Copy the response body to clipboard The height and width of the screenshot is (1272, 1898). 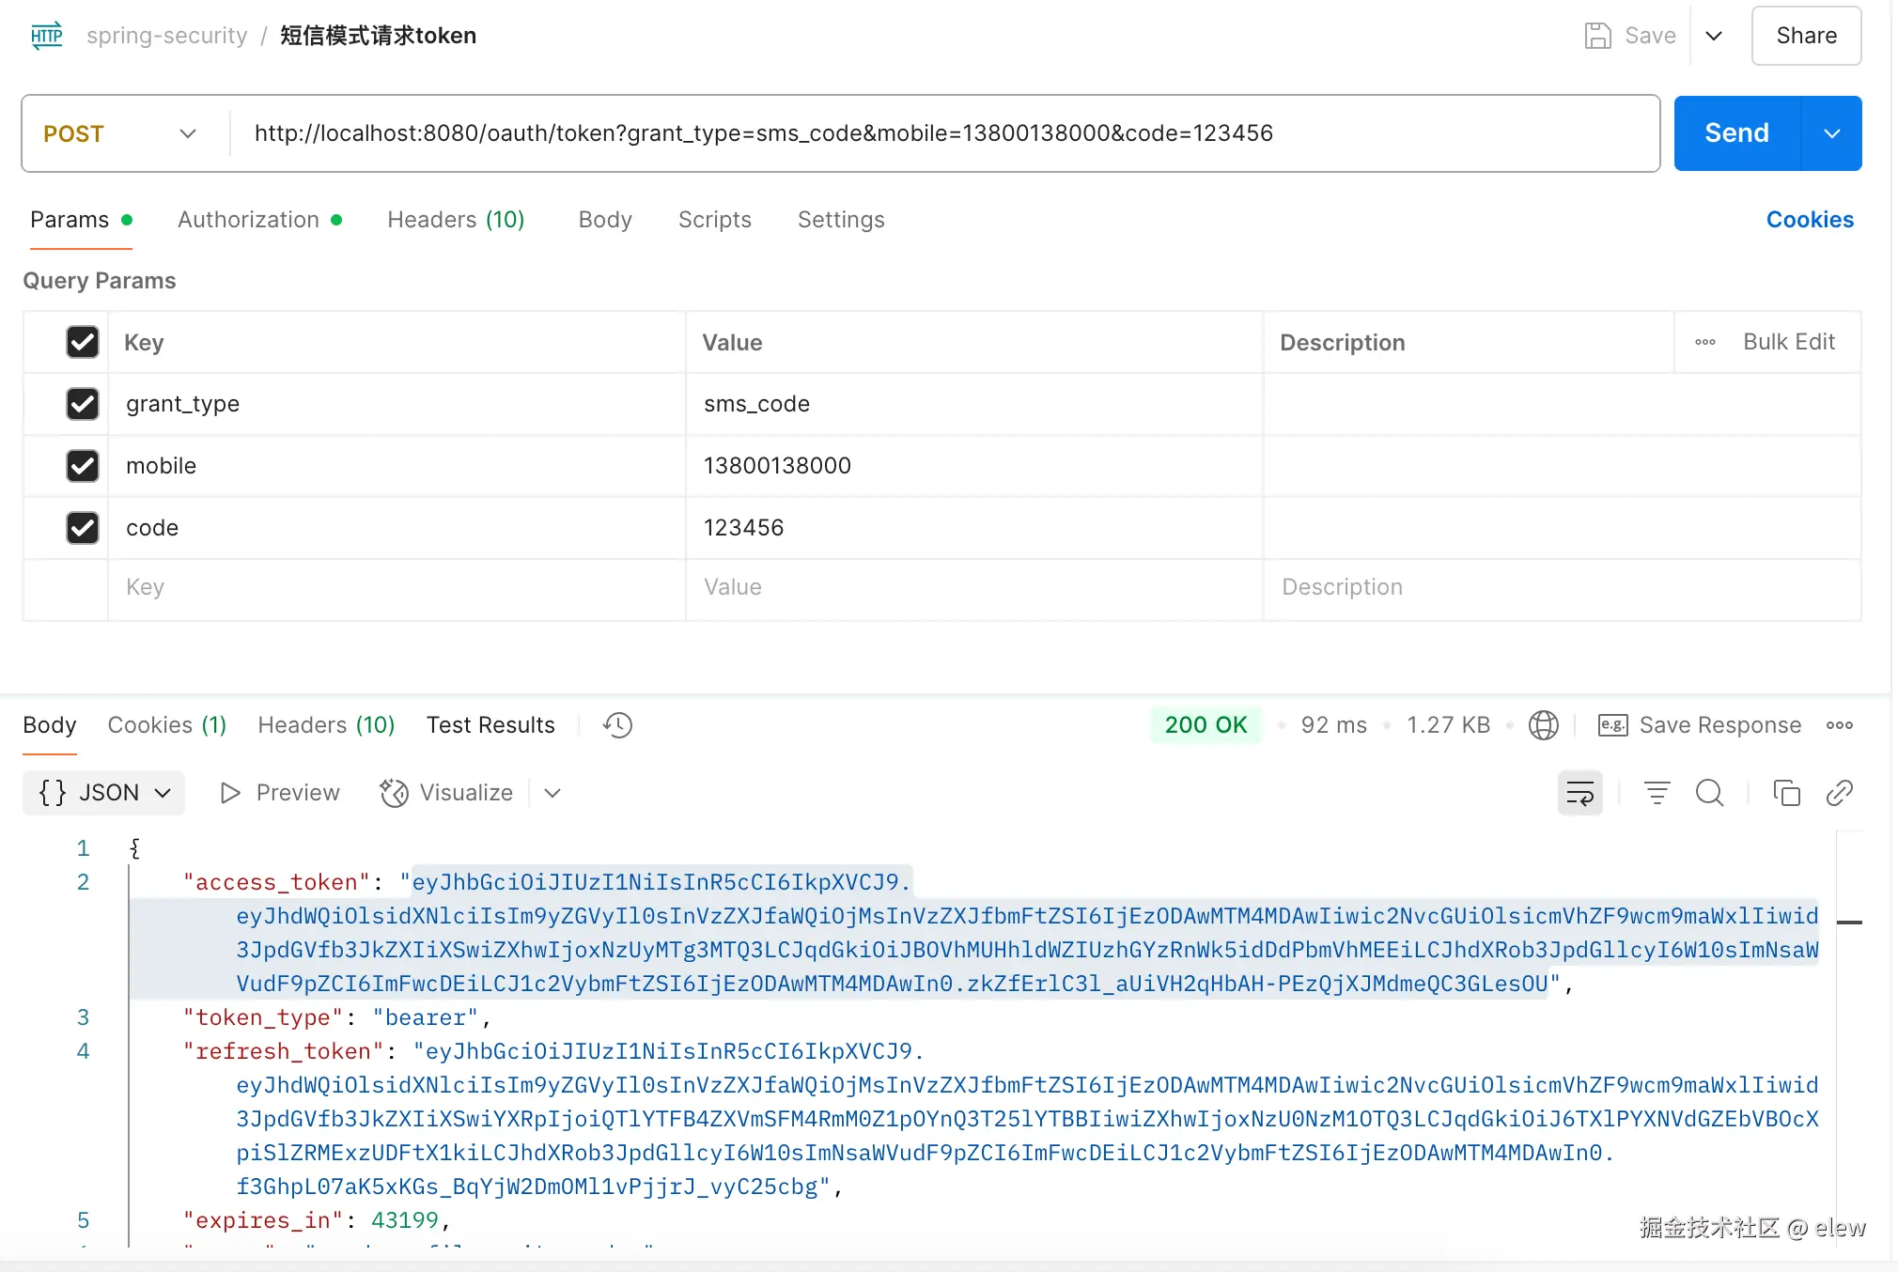pyautogui.click(x=1786, y=793)
